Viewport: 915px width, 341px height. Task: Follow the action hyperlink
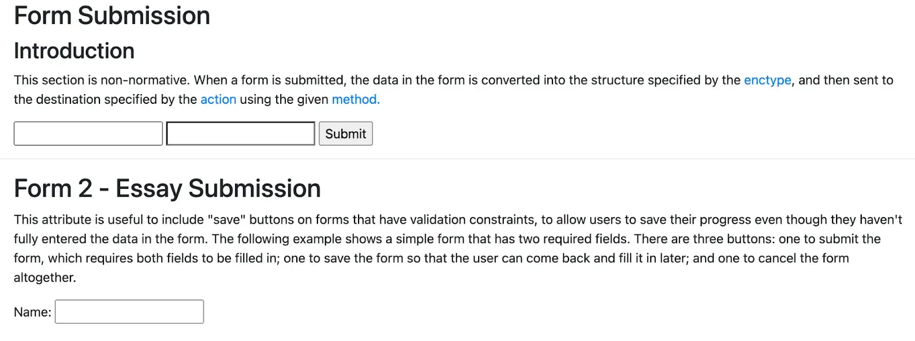coord(218,100)
